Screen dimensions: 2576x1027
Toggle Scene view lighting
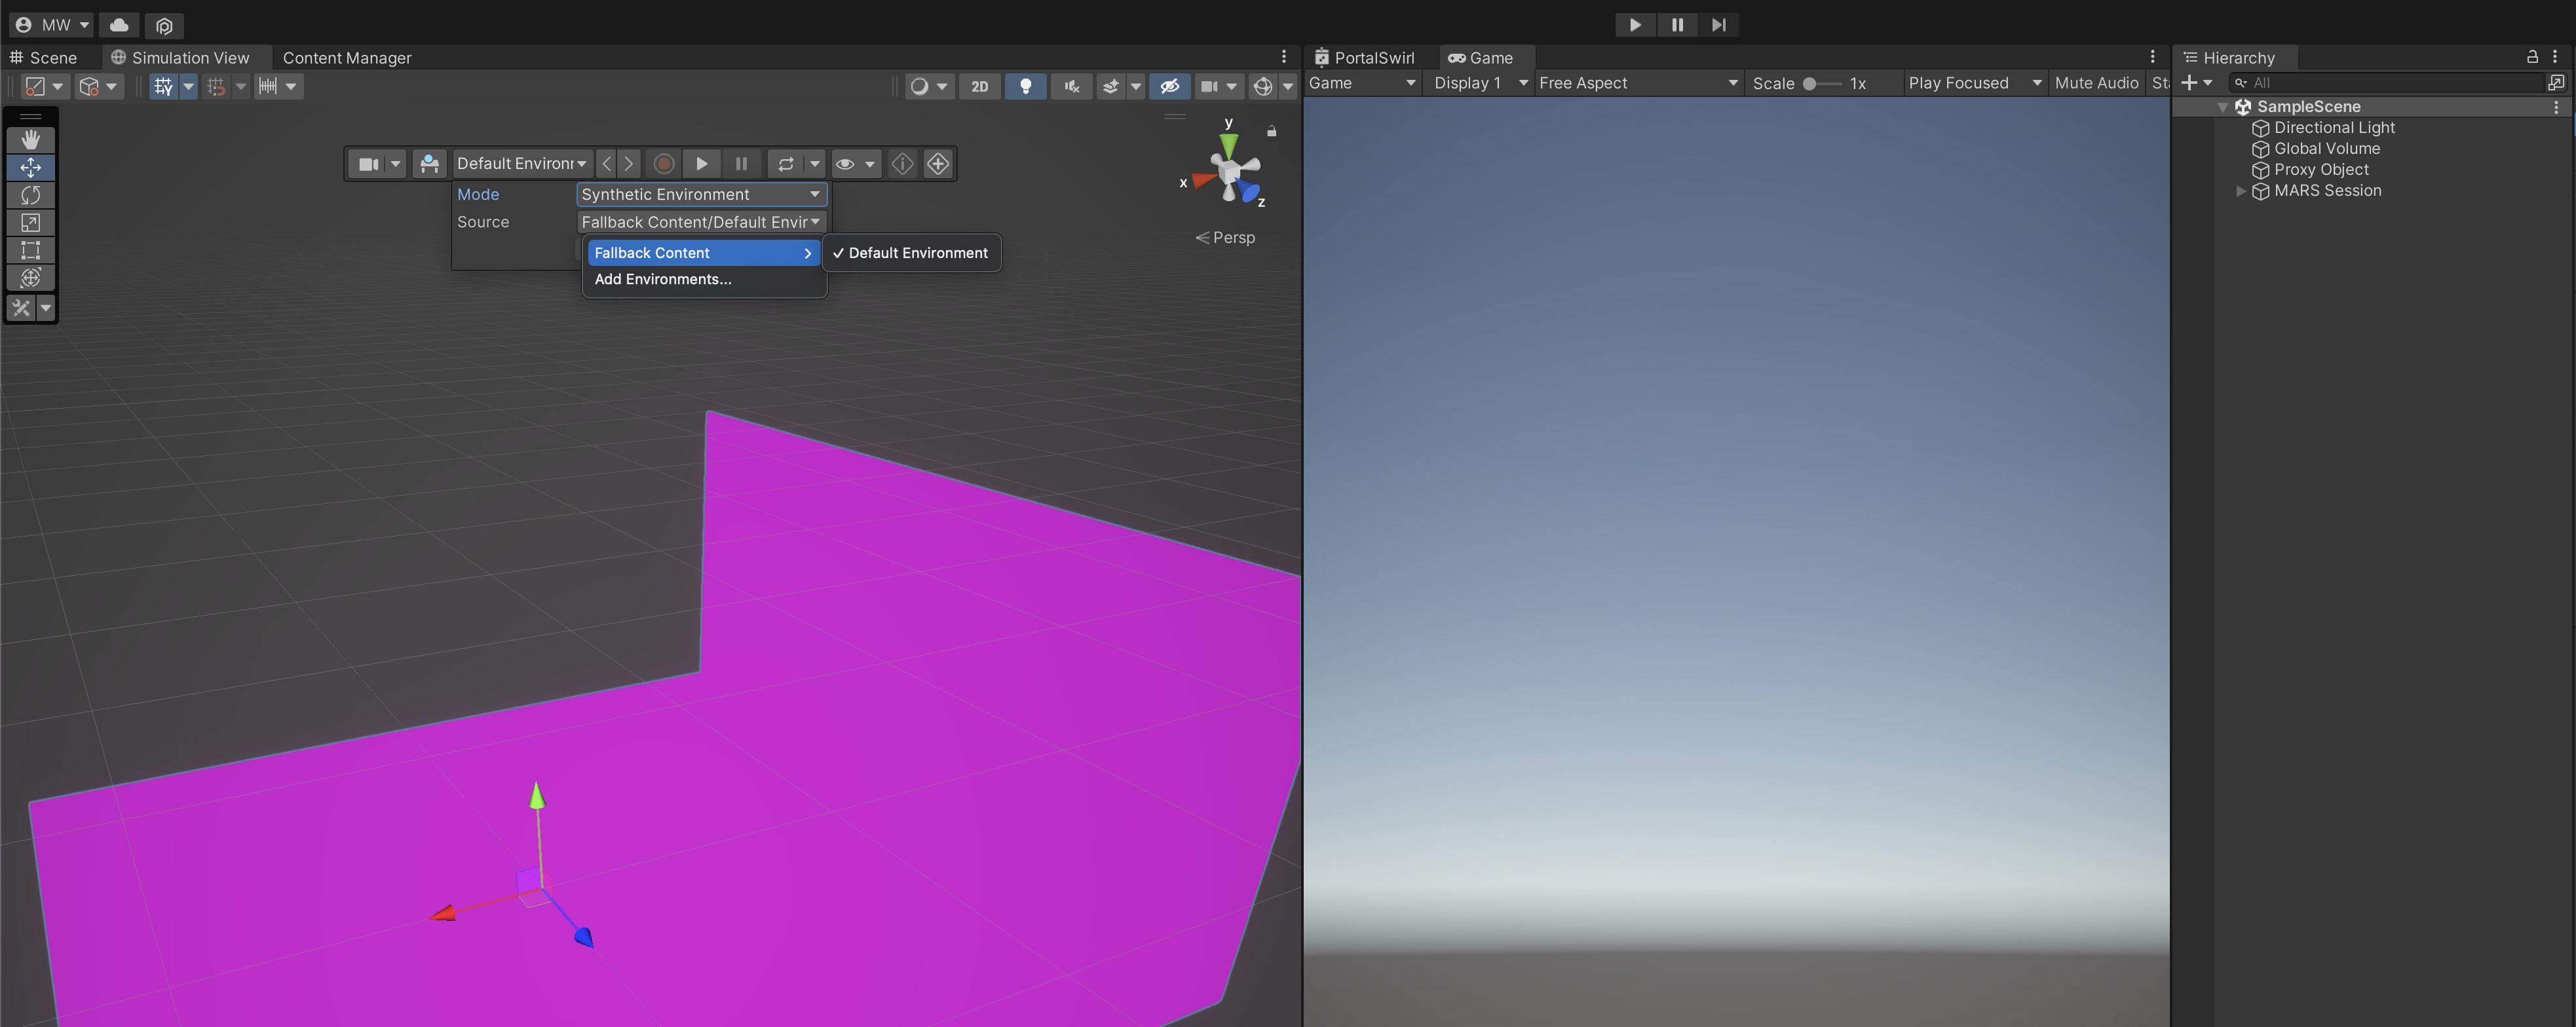[x=1025, y=87]
